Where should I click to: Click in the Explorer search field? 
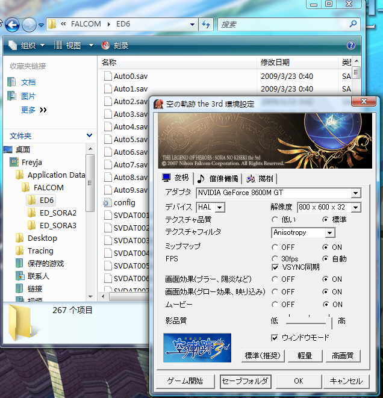(x=283, y=24)
